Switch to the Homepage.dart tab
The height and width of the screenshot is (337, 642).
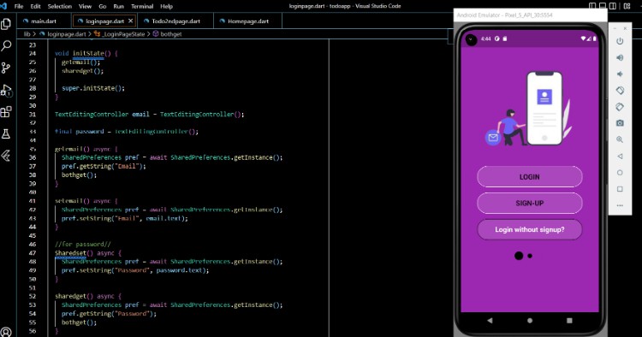point(247,21)
